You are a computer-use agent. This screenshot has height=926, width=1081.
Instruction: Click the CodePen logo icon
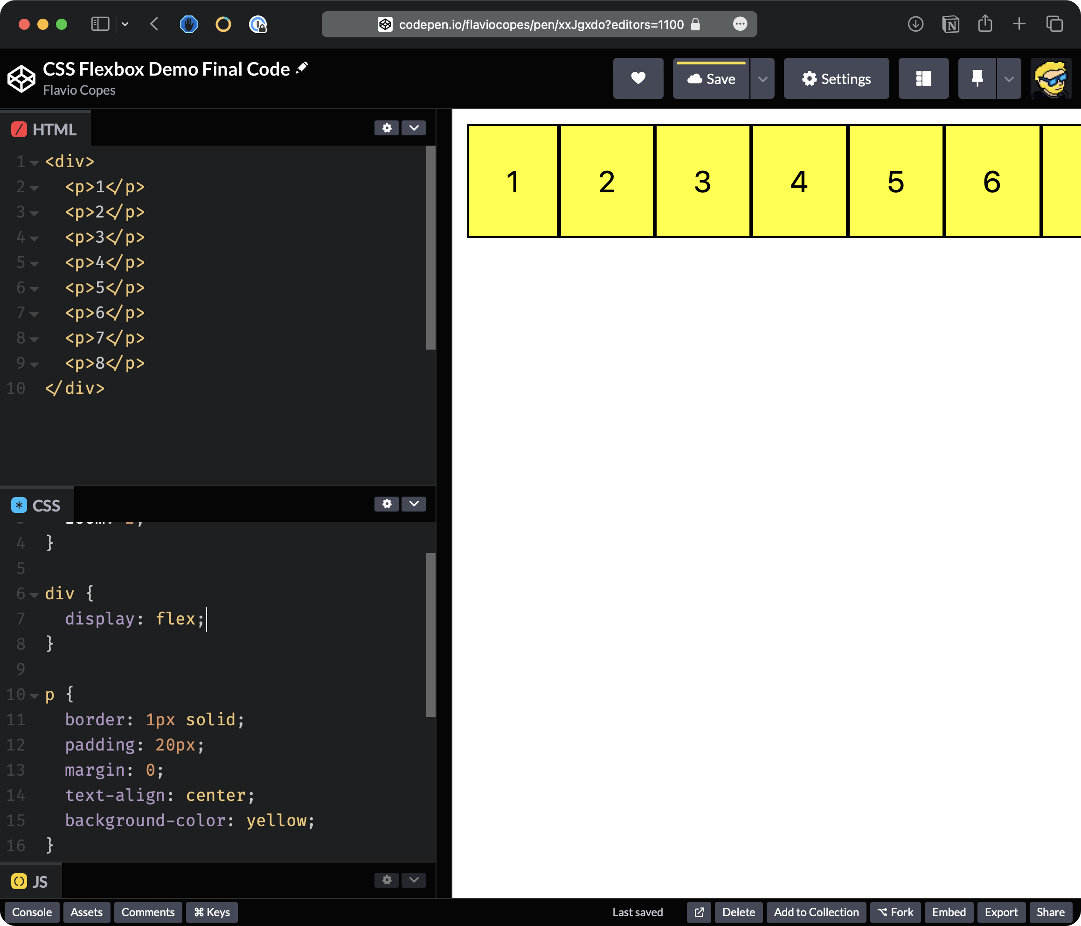coord(21,79)
